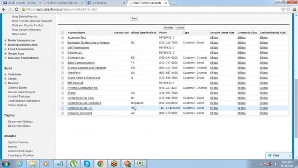
Task: Check the sForce row checkbox
Action: tap(62, 93)
